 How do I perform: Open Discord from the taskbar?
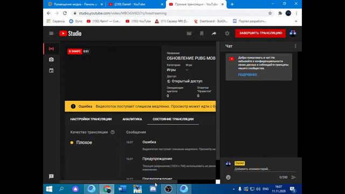[x=153, y=189]
